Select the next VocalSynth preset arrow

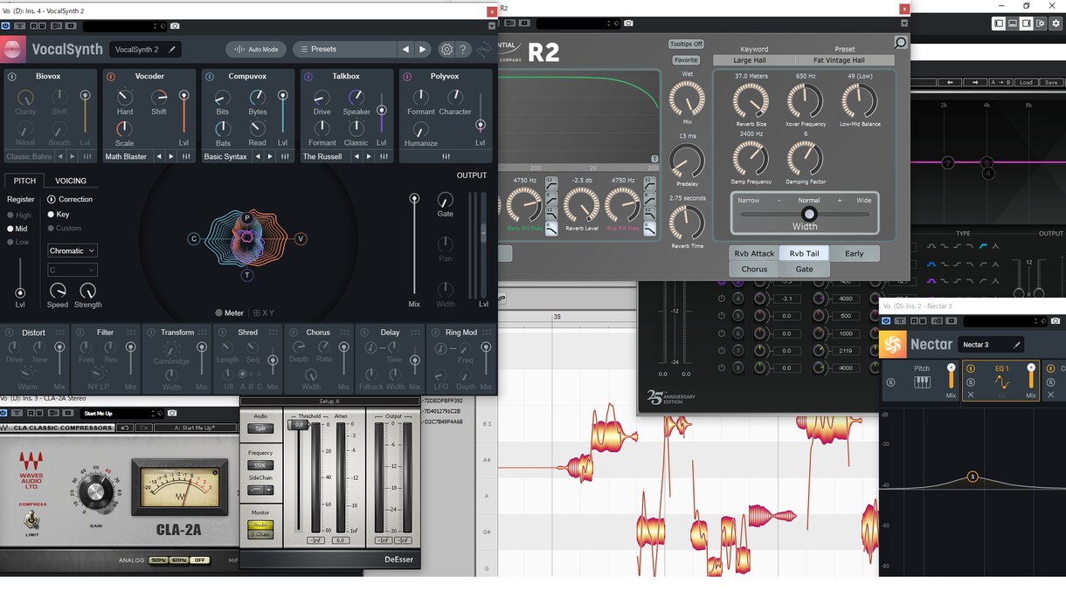click(423, 50)
